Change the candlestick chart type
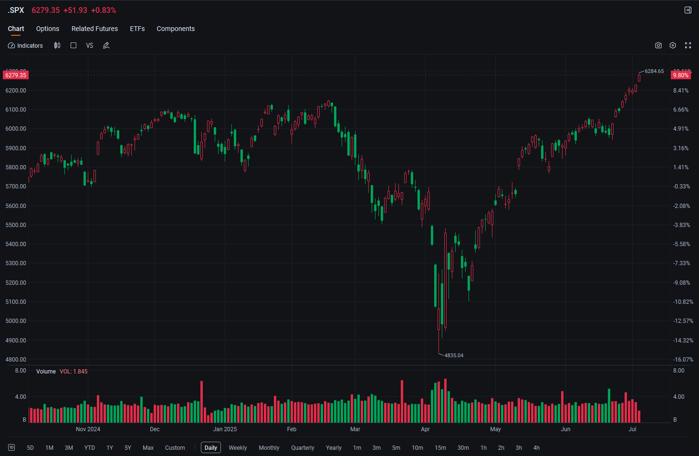 tap(57, 45)
